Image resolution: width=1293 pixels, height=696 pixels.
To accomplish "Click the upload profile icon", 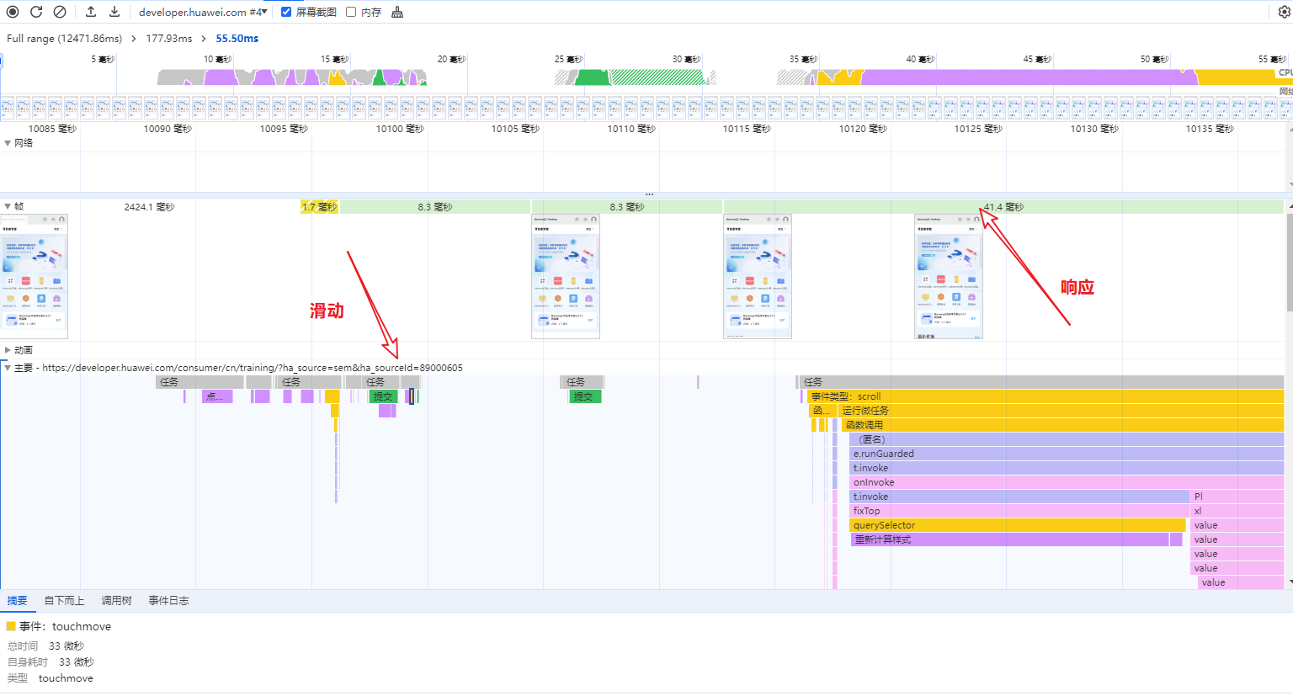I will coord(91,12).
